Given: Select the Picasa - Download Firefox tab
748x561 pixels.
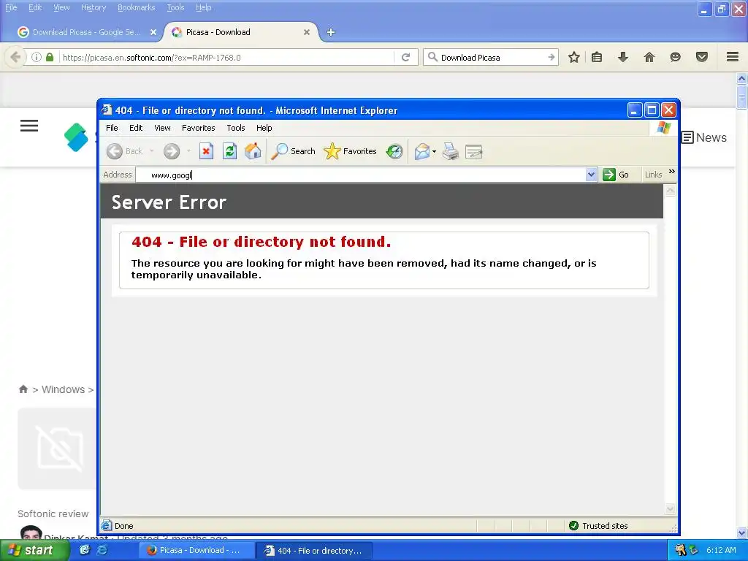Looking at the screenshot, I should [x=218, y=32].
